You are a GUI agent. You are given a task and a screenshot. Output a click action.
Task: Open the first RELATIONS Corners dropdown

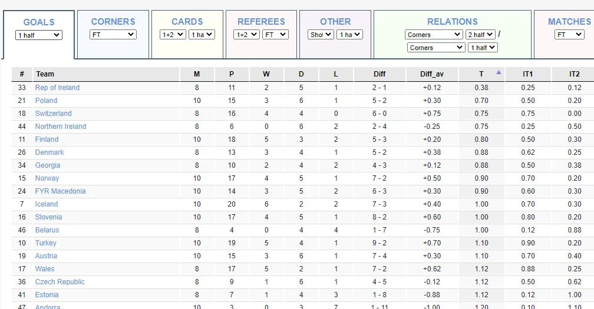(x=434, y=35)
